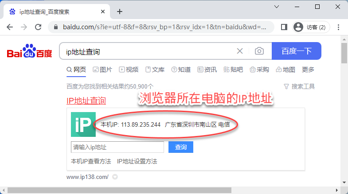Image resolution: width=348 pixels, height=194 pixels.
Task: Clear the search box with X
Action: [x=240, y=51]
